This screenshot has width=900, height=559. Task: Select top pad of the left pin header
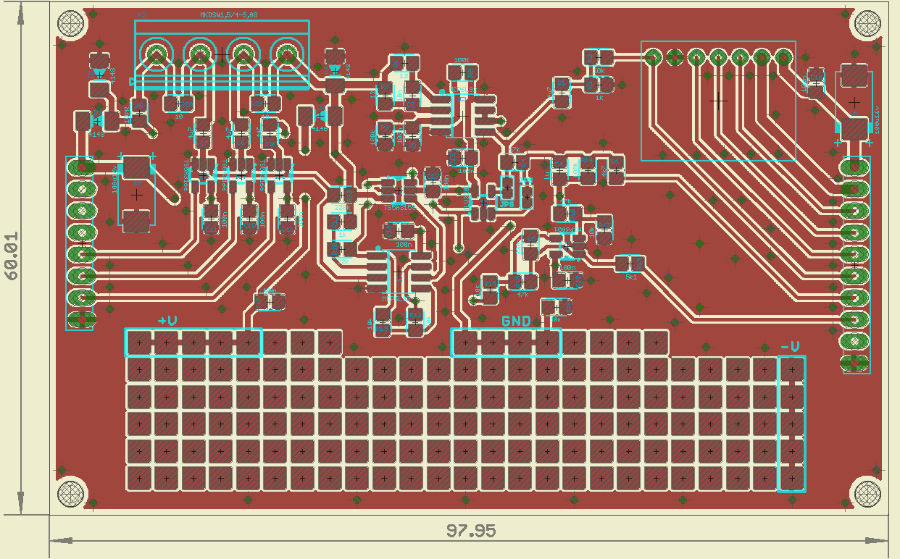(82, 167)
